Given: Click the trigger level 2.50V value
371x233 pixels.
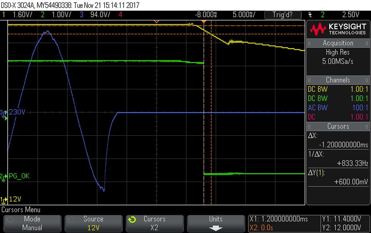Looking at the screenshot, I should (x=351, y=15).
